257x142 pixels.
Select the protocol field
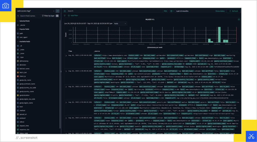coord(22,118)
